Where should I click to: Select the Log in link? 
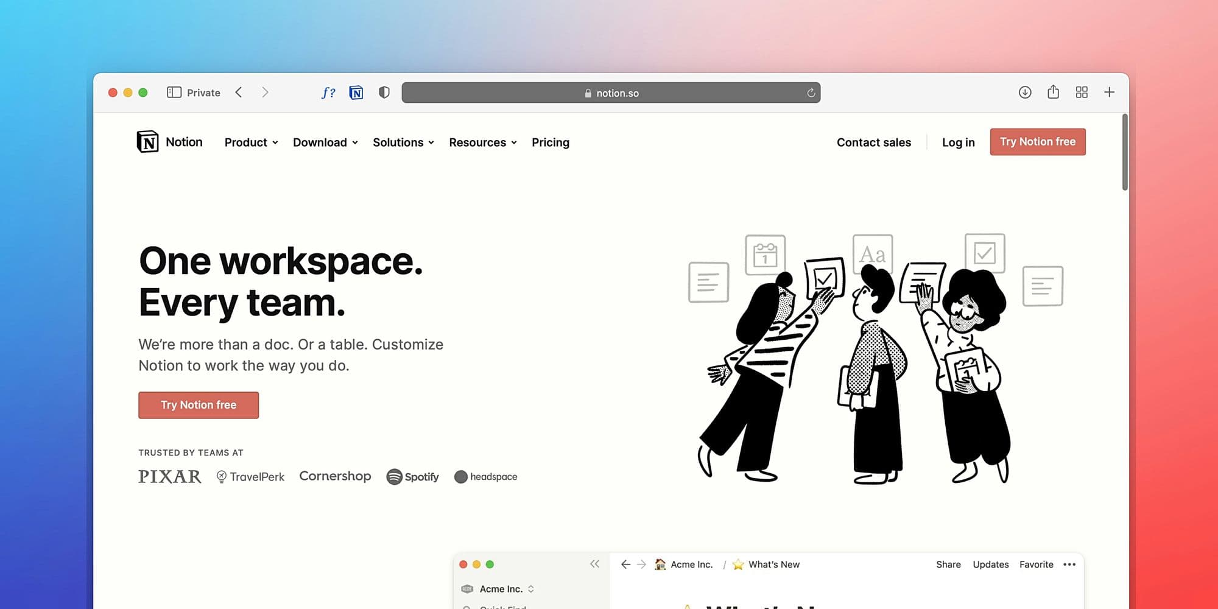click(x=958, y=143)
